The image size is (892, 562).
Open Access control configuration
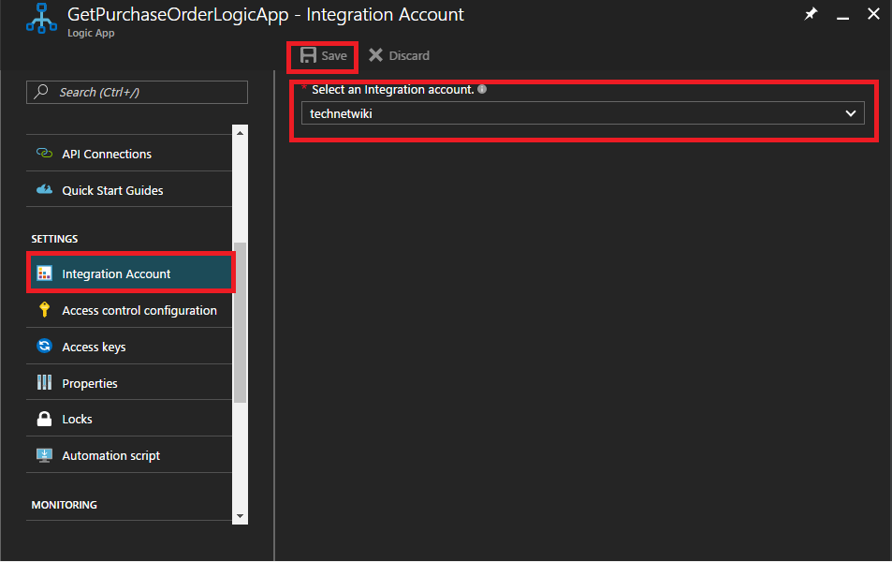(x=129, y=310)
